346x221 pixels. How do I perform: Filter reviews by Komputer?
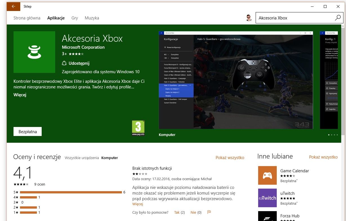tap(110, 158)
